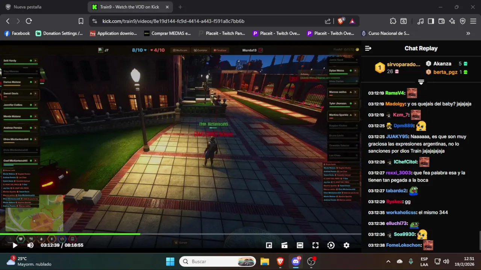Screen dimensions: 481x270
Task: Open OBS Studio from the taskbar
Action: coord(311,261)
